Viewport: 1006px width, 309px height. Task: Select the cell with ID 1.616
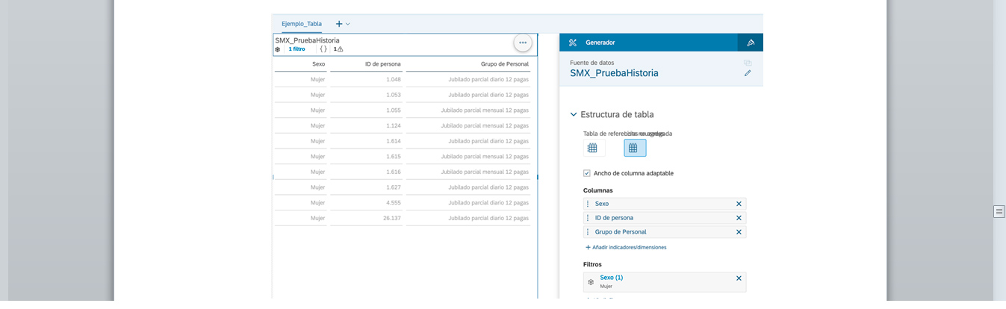coord(394,172)
